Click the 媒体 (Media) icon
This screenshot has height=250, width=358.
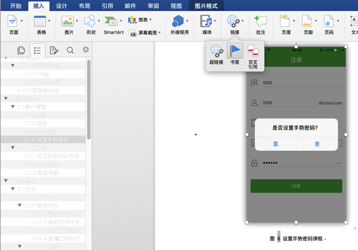(x=206, y=21)
